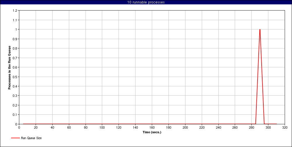Click the x-axis tick label 320
292x147 pixels.
click(285, 127)
